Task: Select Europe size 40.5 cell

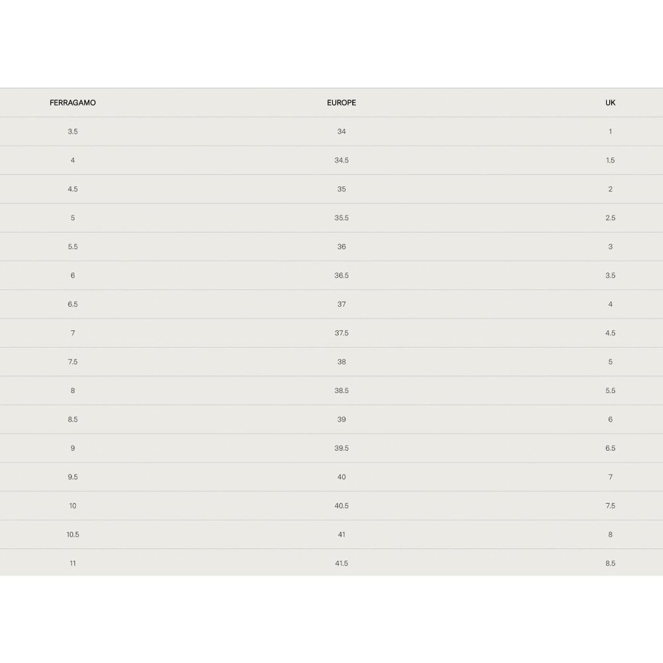Action: point(341,506)
